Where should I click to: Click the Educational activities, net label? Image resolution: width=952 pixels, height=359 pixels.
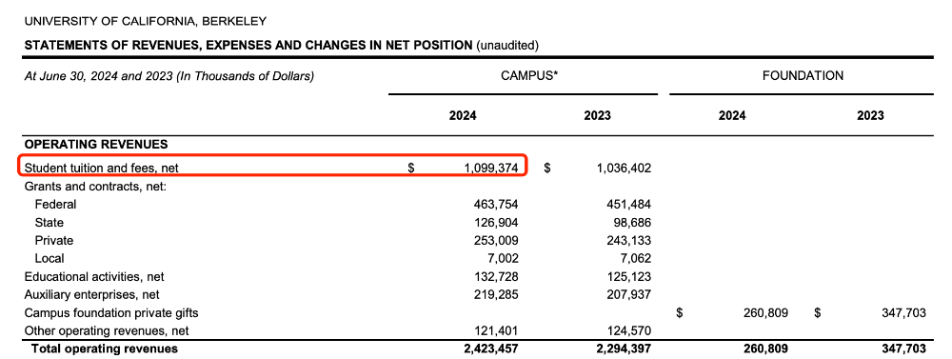click(94, 277)
